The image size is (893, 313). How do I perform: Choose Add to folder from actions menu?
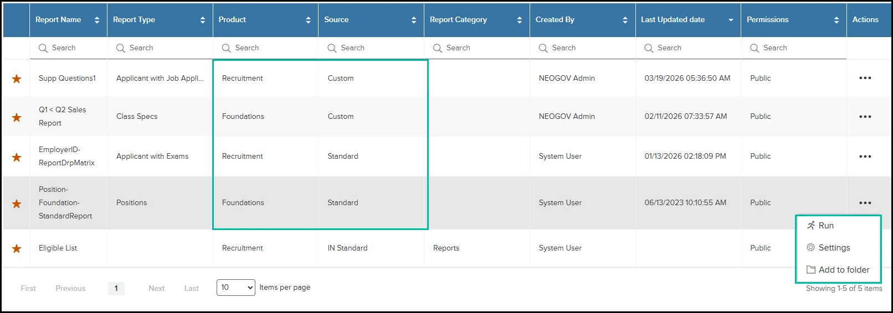point(838,270)
